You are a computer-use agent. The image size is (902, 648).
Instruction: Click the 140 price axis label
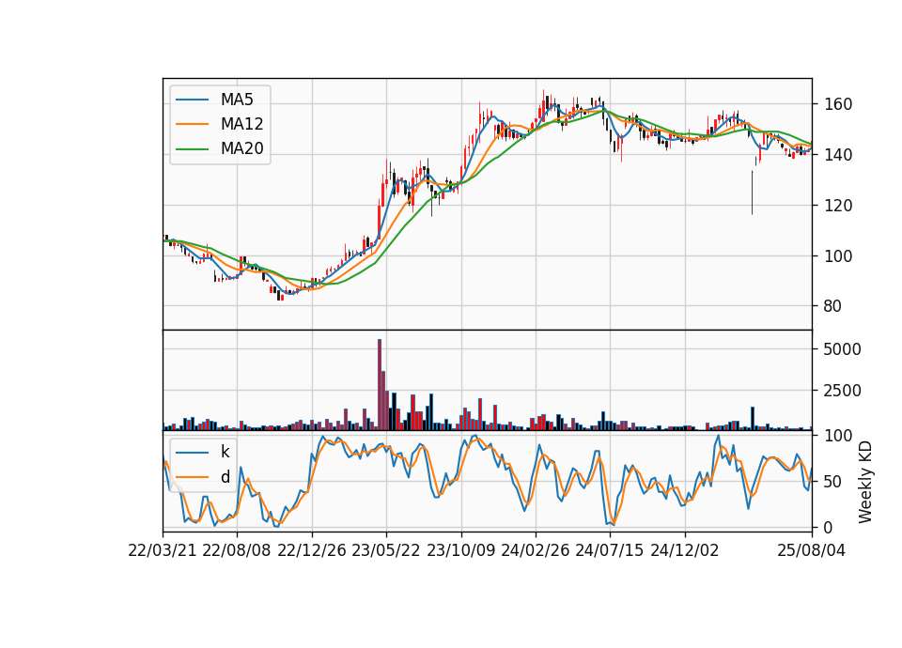pos(838,155)
